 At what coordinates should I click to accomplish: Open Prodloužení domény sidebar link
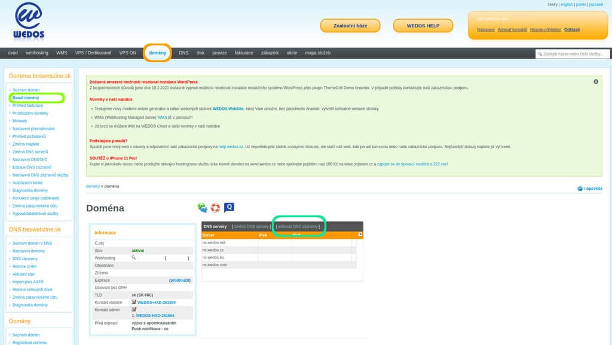(30, 113)
